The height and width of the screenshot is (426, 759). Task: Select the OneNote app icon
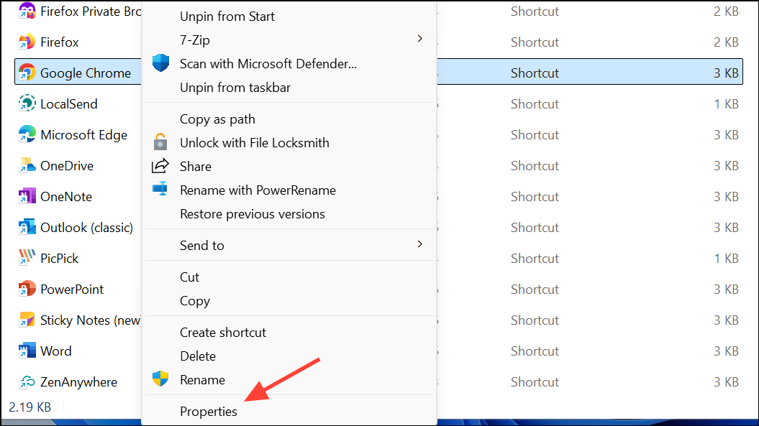pyautogui.click(x=27, y=197)
